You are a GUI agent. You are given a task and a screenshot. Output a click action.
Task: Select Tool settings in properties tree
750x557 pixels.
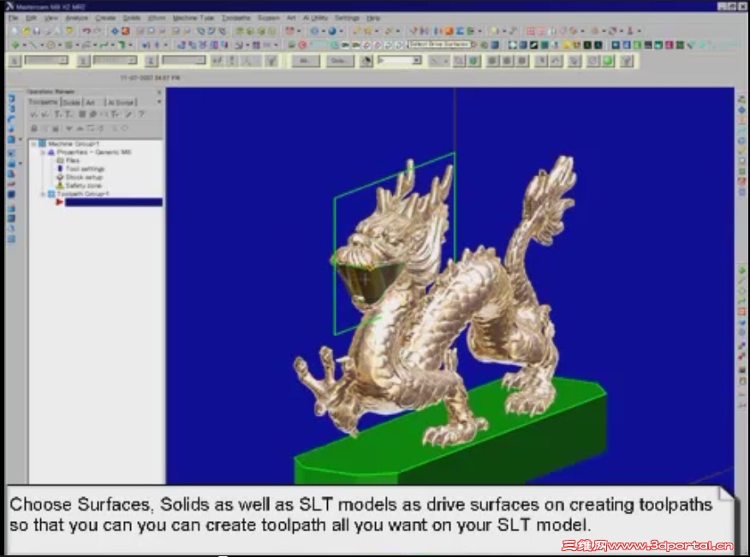point(85,169)
